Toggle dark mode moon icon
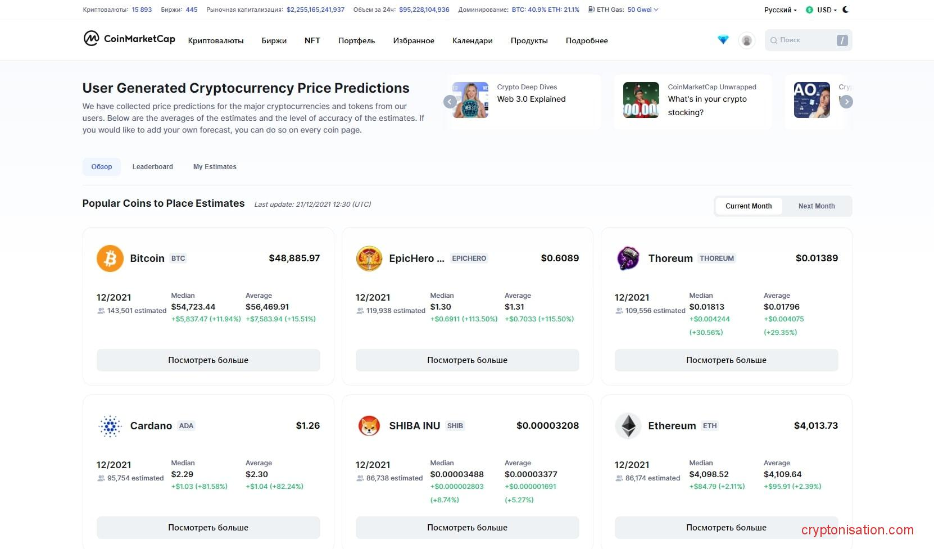Screen dimensions: 934x549 [846, 10]
